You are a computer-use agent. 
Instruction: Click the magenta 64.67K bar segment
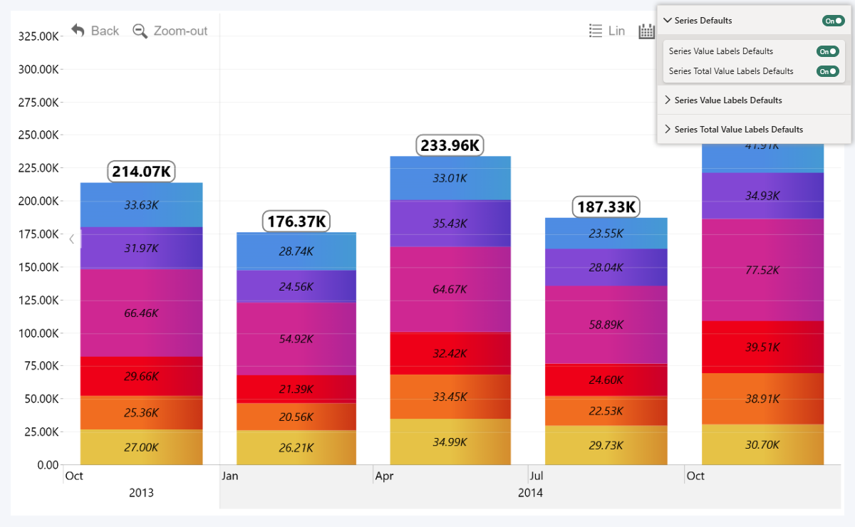[450, 289]
